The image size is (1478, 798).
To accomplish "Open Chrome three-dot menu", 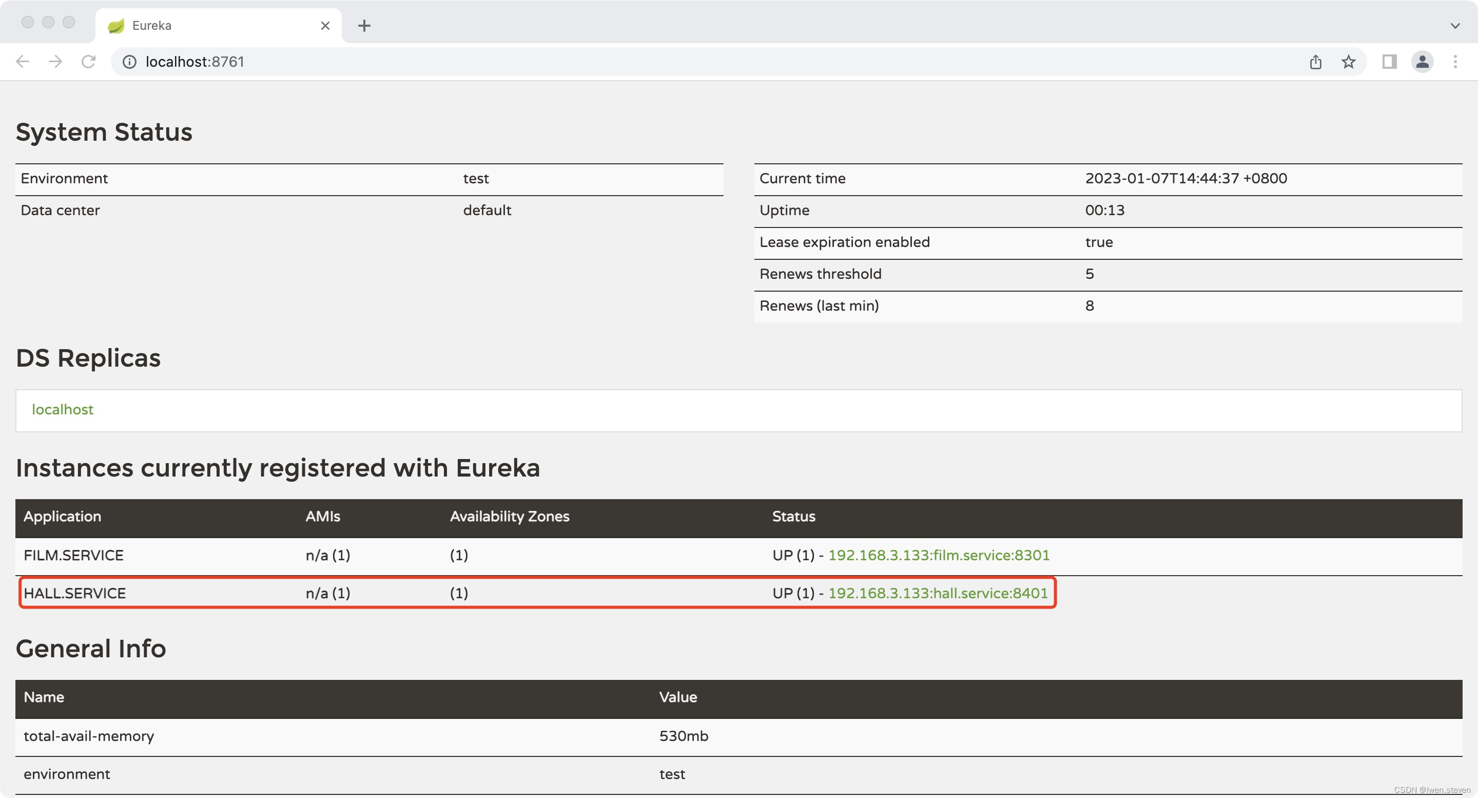I will click(x=1455, y=62).
